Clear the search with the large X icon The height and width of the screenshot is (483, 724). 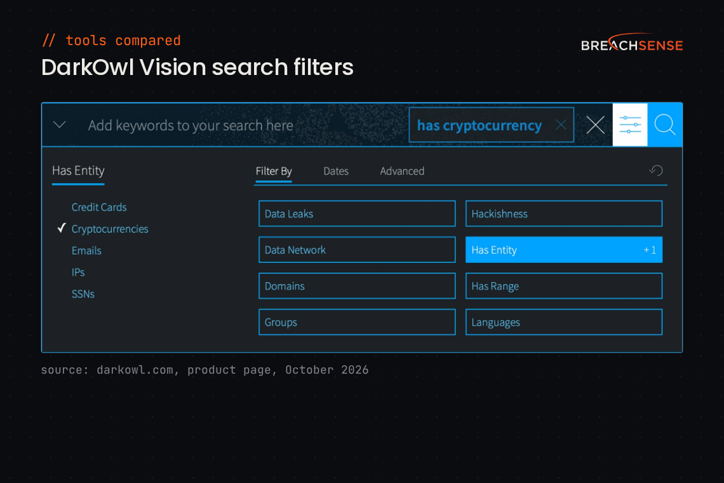[595, 125]
